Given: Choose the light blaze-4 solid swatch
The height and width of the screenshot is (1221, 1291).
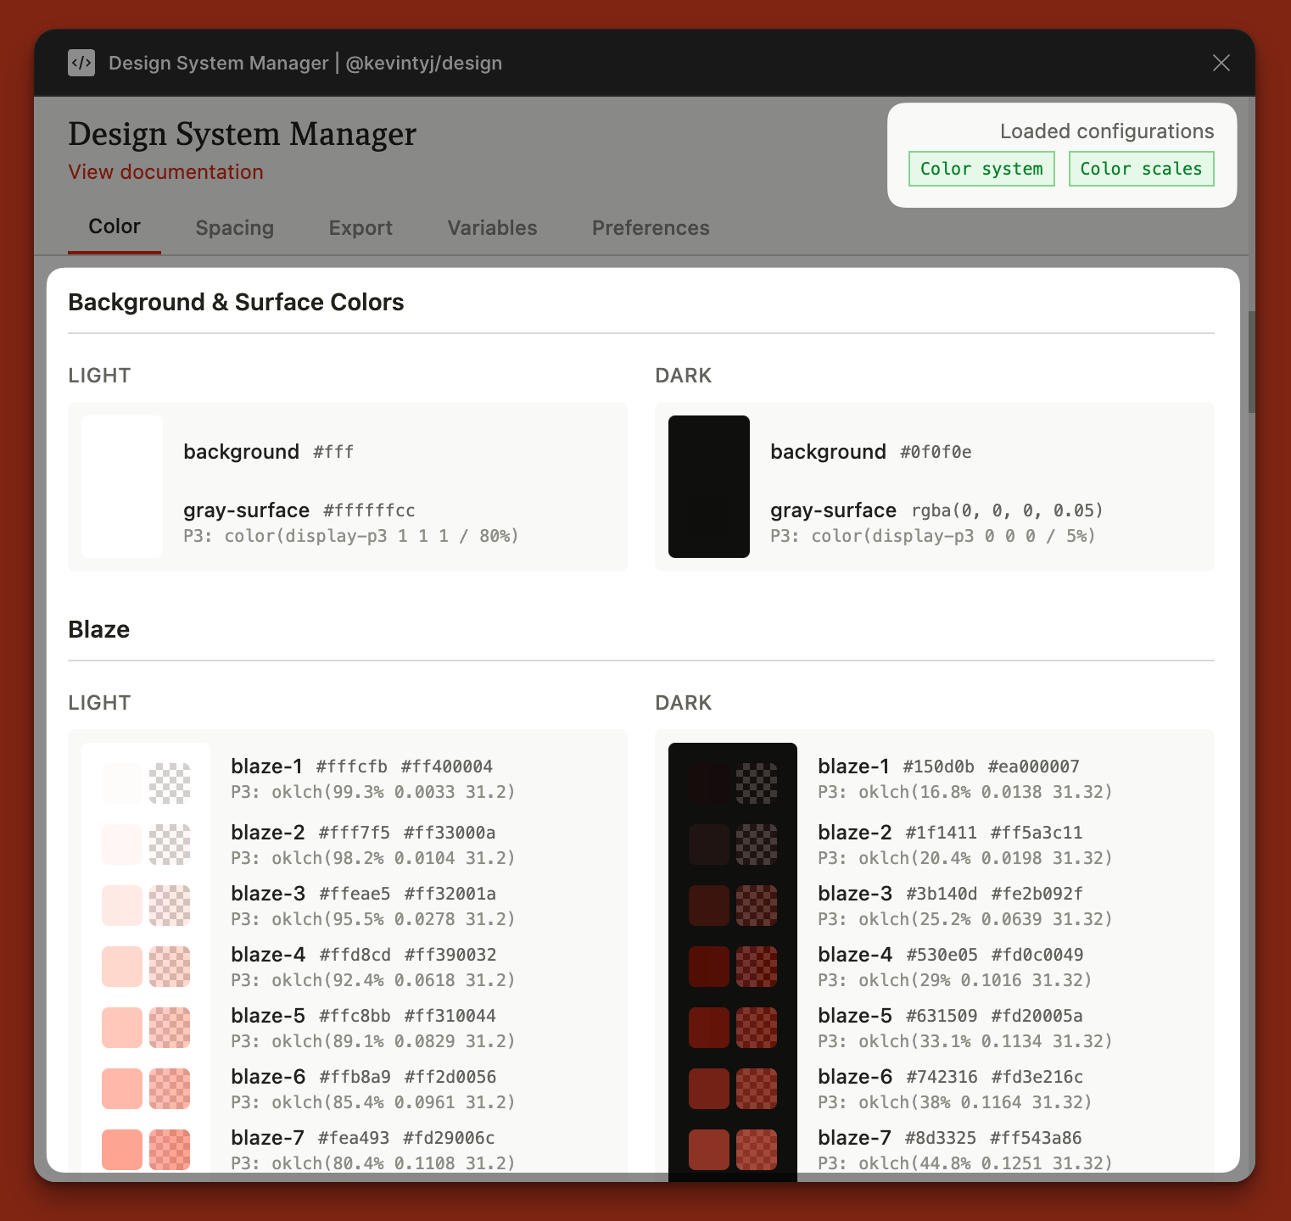Looking at the screenshot, I should (122, 966).
